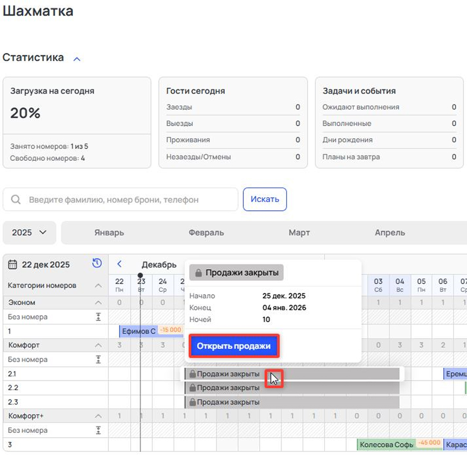Collapse the Эконом category
This screenshot has height=455, width=467.
point(98,303)
